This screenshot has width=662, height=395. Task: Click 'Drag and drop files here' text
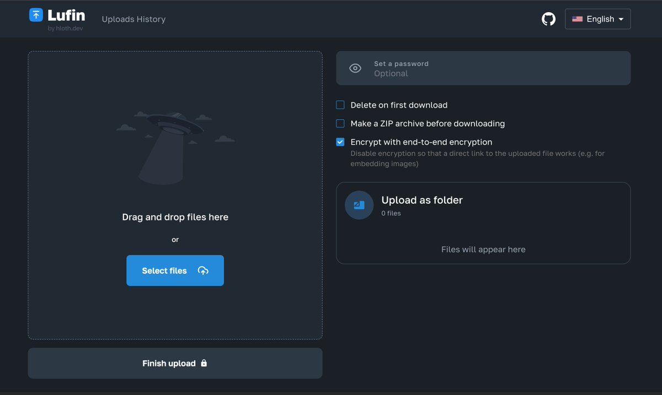coord(175,217)
